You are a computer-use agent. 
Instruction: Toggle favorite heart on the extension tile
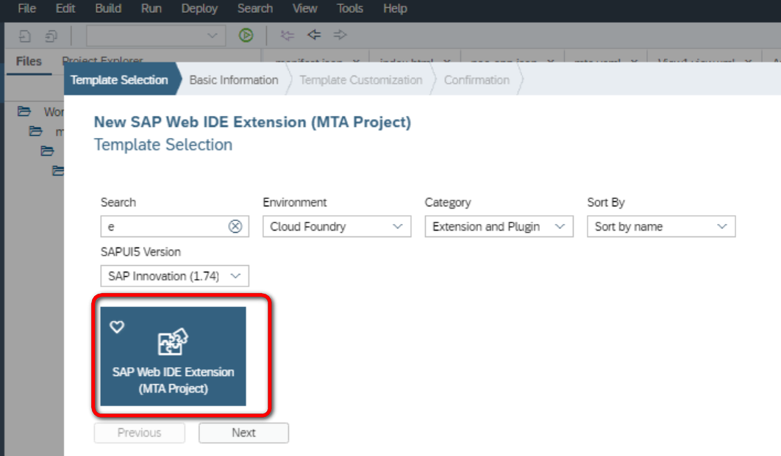point(117,327)
